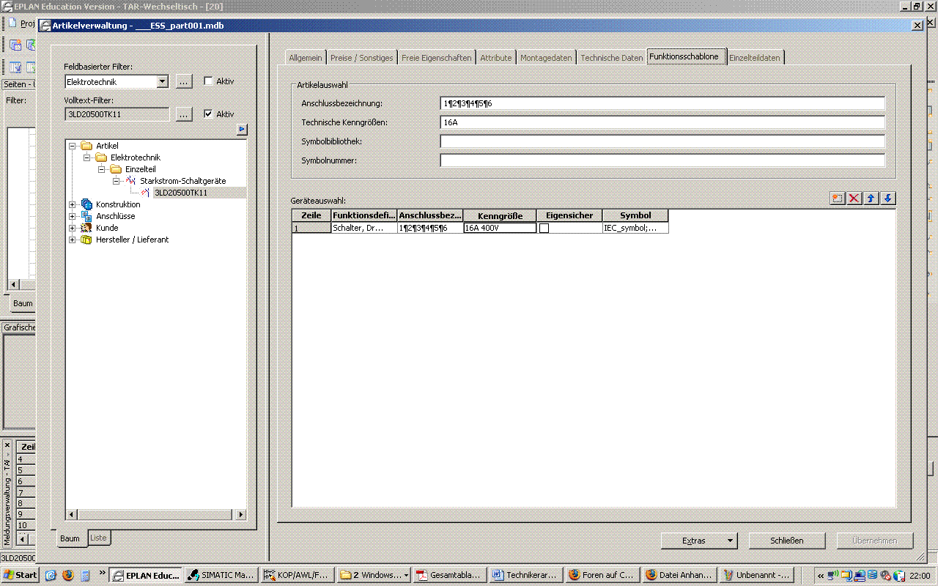
Task: Open Einzelteildaten tab
Action: click(755, 58)
